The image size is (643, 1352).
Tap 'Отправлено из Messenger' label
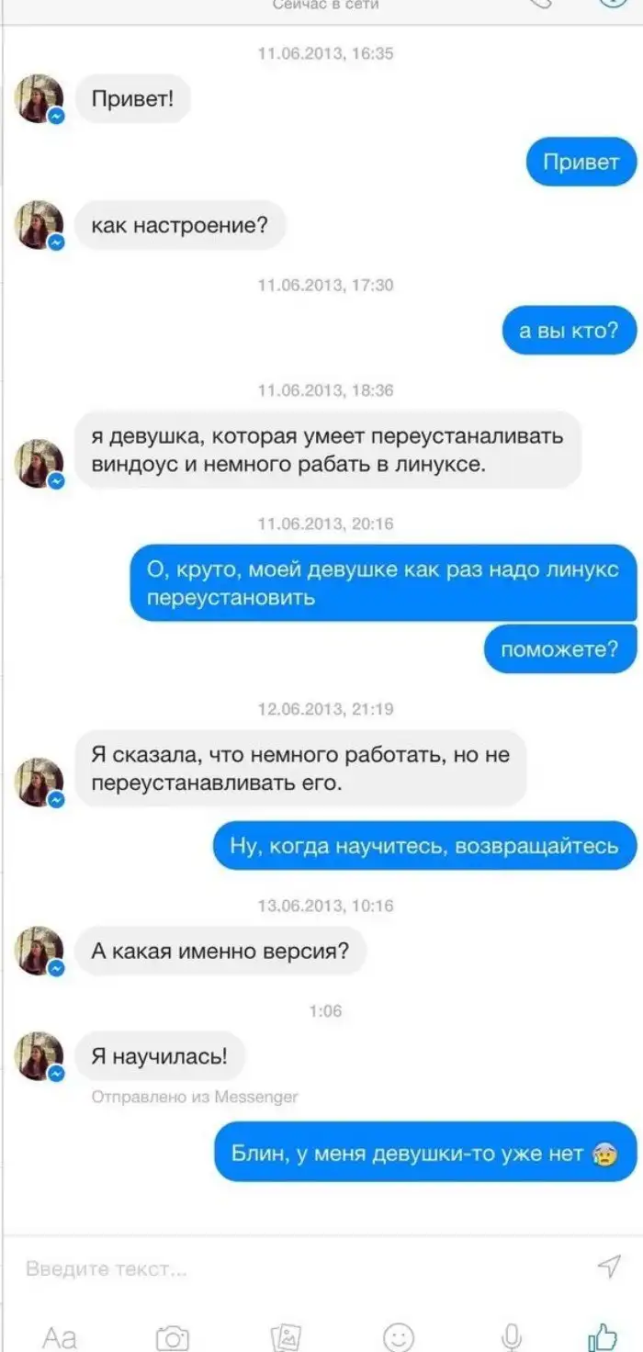pos(195,1097)
